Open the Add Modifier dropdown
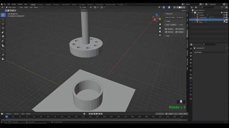 (210, 52)
